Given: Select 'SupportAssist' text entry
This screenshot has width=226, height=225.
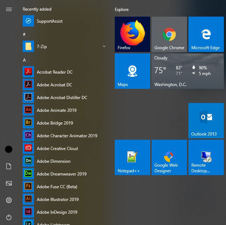Looking at the screenshot, I should 50,21.
